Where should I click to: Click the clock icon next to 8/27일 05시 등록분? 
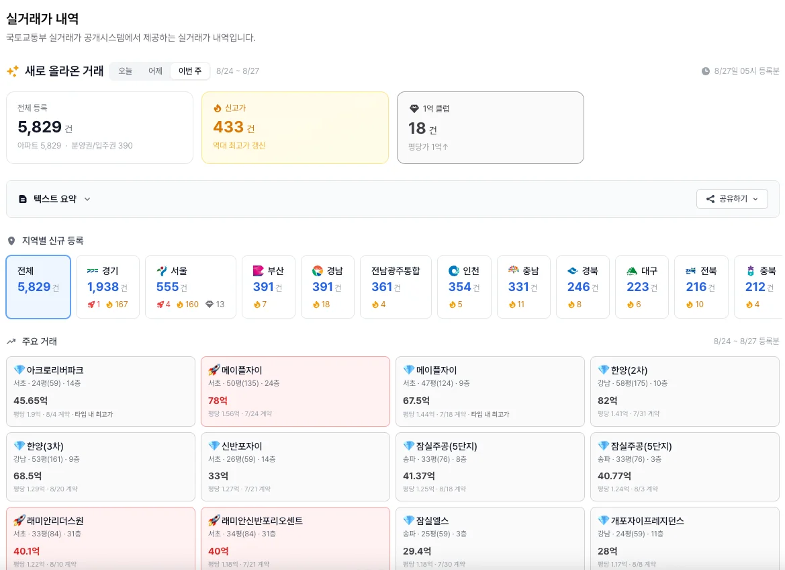pyautogui.click(x=705, y=71)
